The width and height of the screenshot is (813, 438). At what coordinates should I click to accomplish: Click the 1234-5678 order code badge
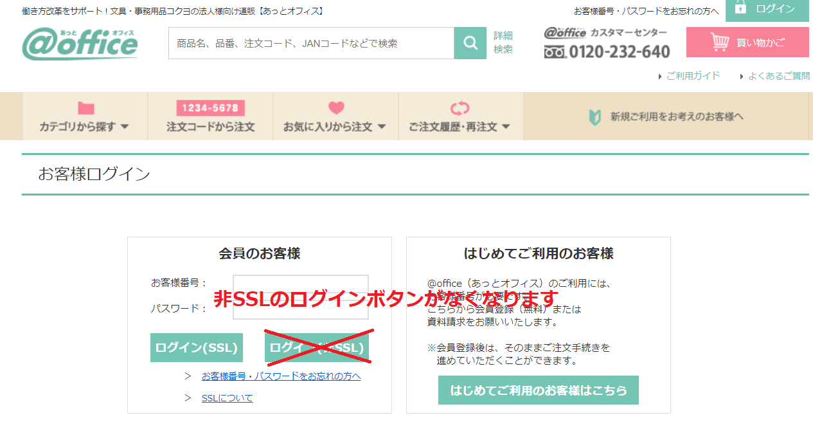click(x=210, y=108)
